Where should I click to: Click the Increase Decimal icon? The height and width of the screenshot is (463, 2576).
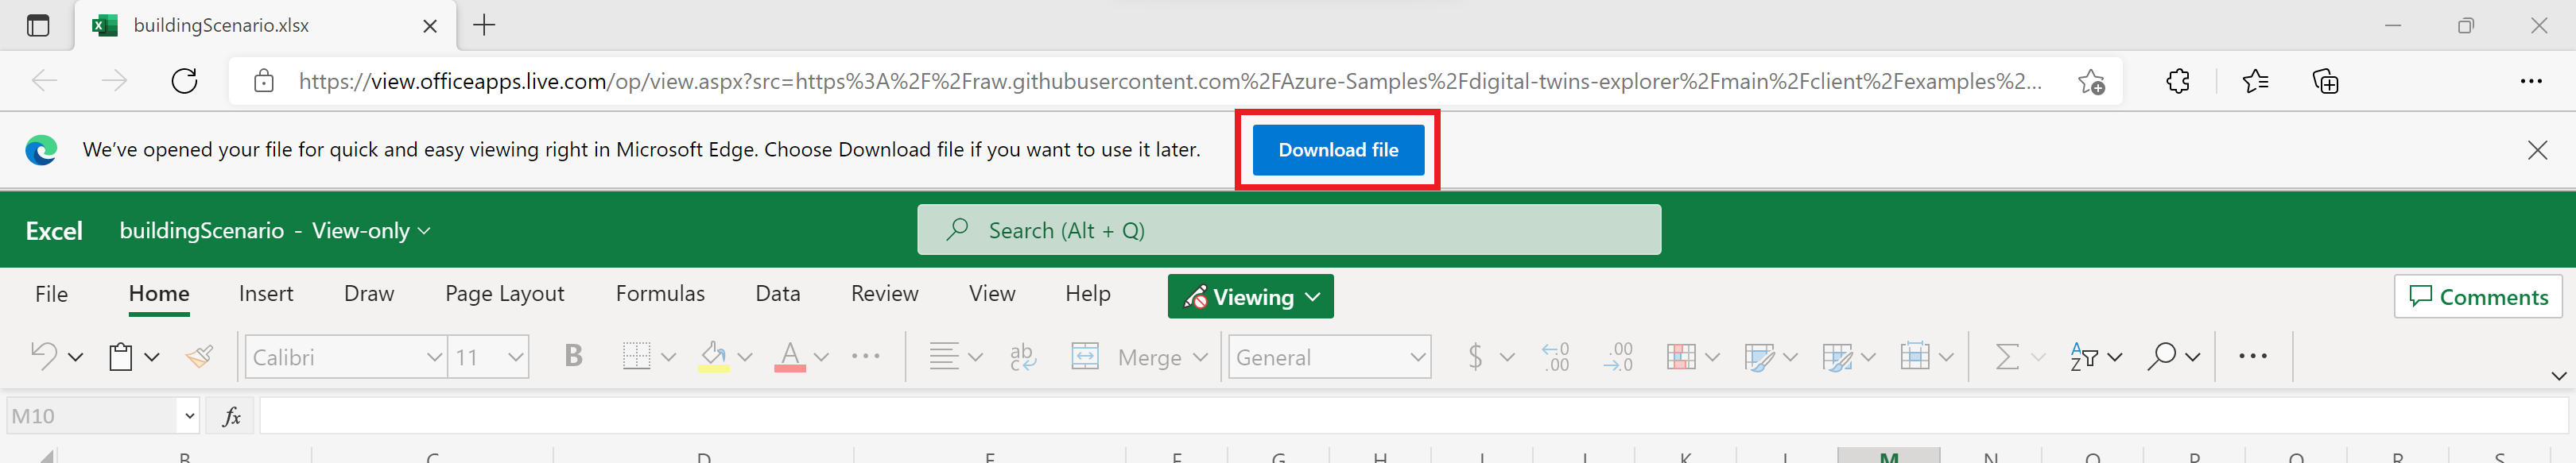coord(1555,357)
